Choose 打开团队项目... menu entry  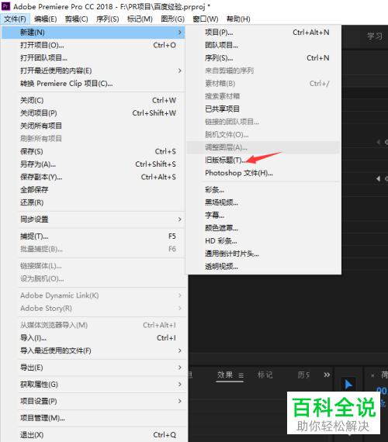[x=93, y=58]
